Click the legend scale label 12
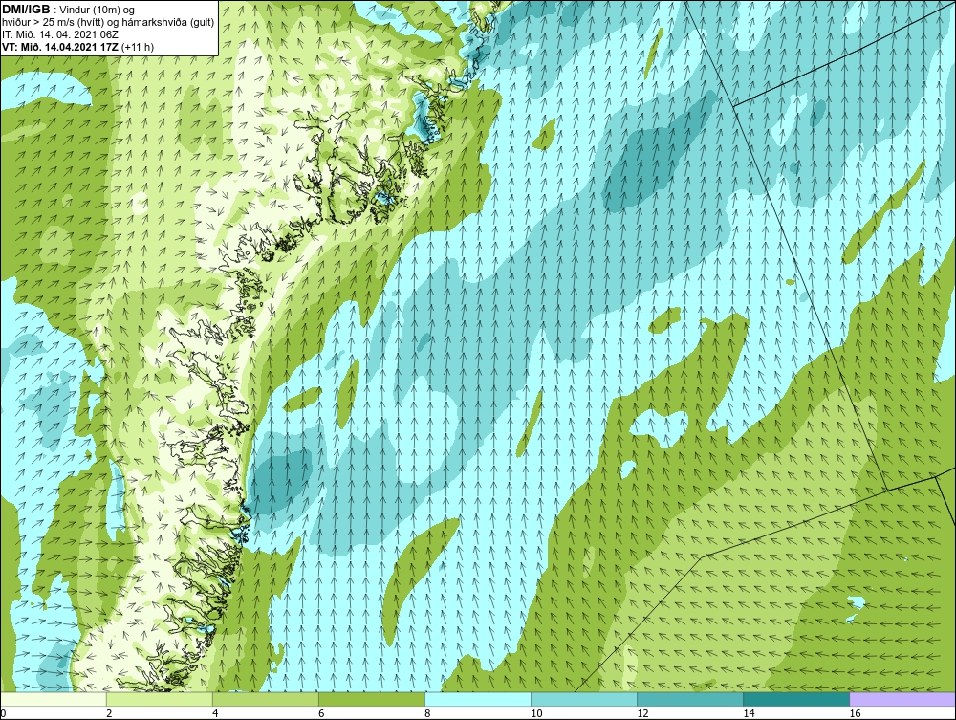This screenshot has height=720, width=956. (x=642, y=713)
